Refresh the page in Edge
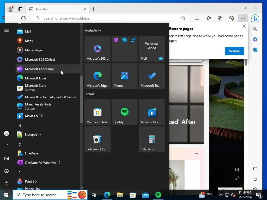 [x=23, y=18]
